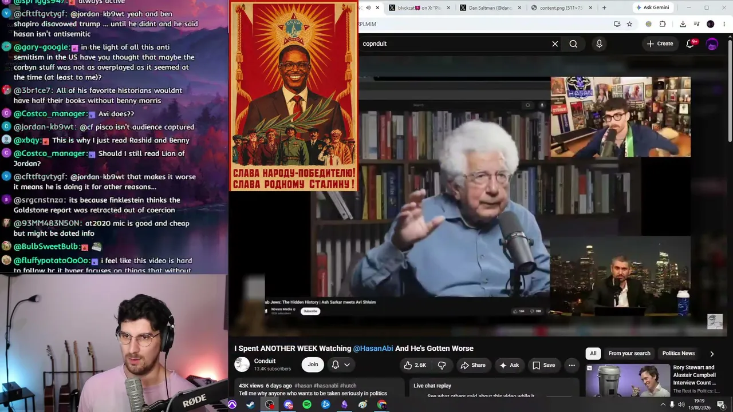Open Chrome from the taskbar
This screenshot has height=412, width=733.
click(x=382, y=405)
